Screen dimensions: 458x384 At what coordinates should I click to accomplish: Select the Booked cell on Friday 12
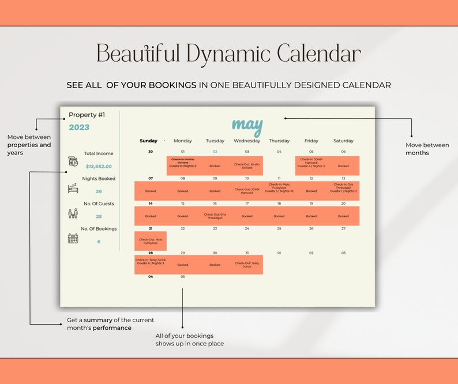(311, 191)
